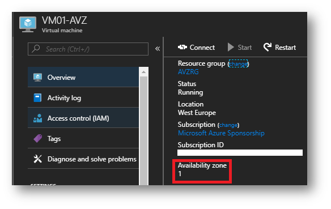331x209 pixels.
Task: Click change link beside Resource group
Action: pos(238,64)
